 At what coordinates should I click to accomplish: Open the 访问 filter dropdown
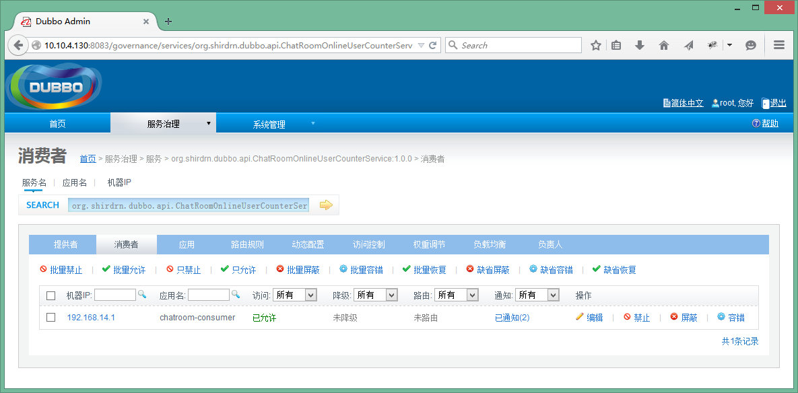(x=295, y=295)
